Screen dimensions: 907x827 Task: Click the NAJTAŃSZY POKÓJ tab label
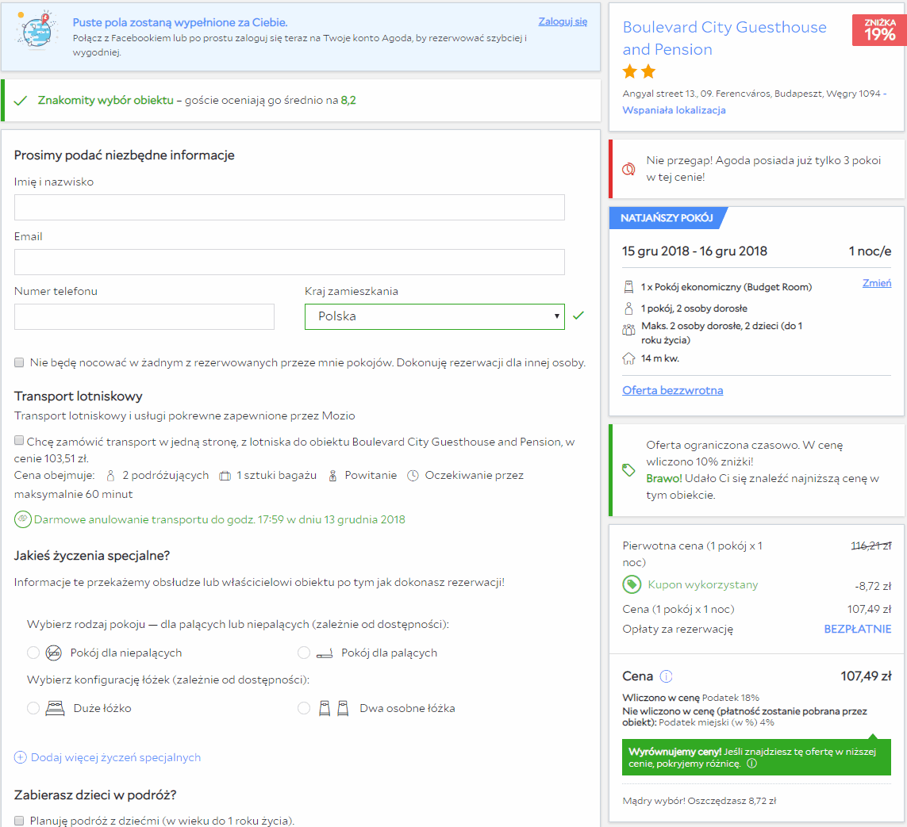coord(667,218)
